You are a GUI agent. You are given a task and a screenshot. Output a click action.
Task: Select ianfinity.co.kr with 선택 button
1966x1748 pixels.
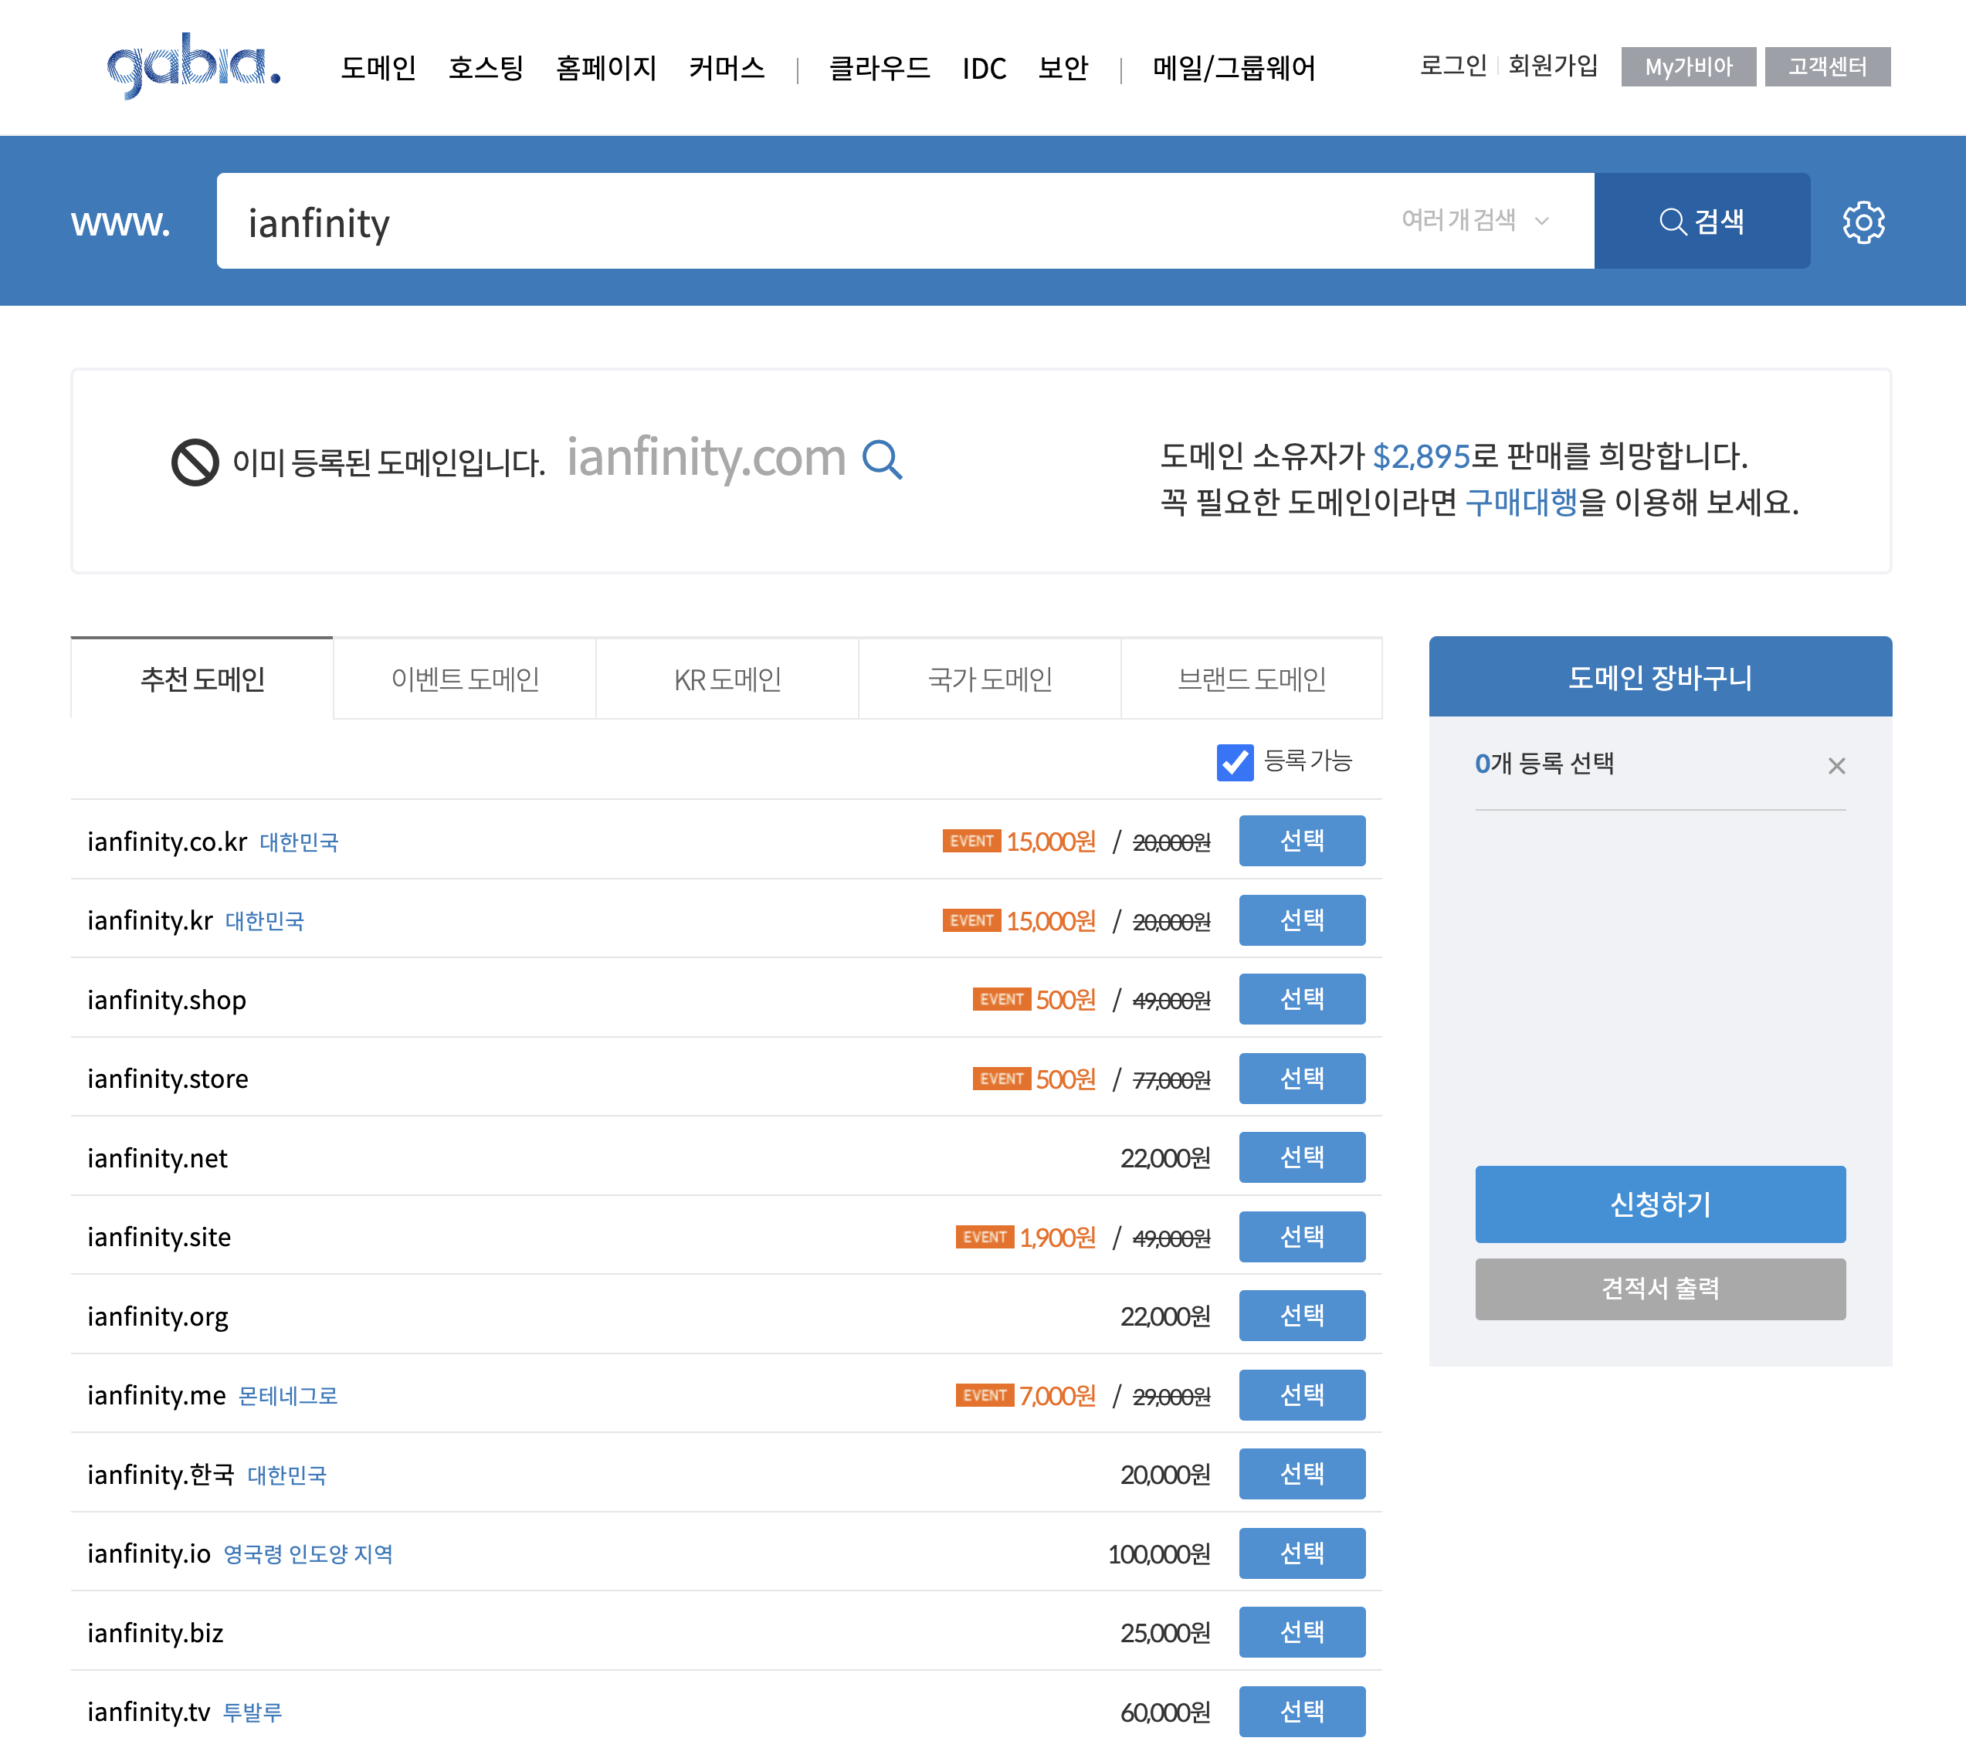click(x=1301, y=840)
